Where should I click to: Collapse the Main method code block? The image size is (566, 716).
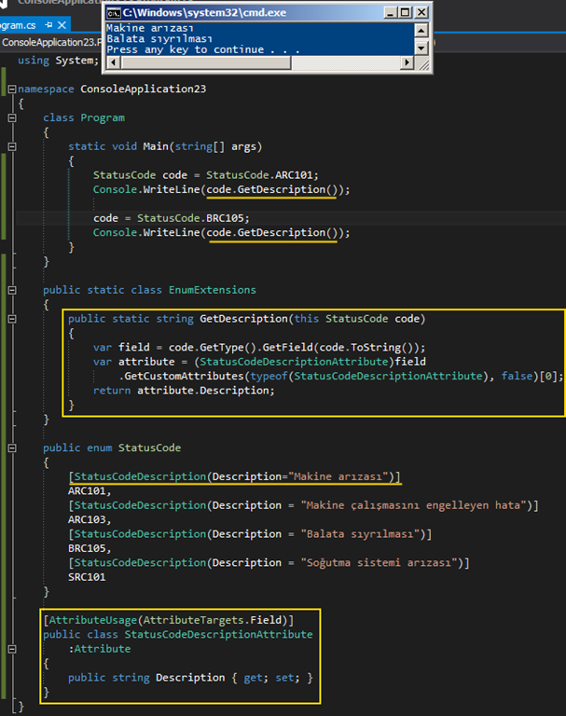click(11, 147)
